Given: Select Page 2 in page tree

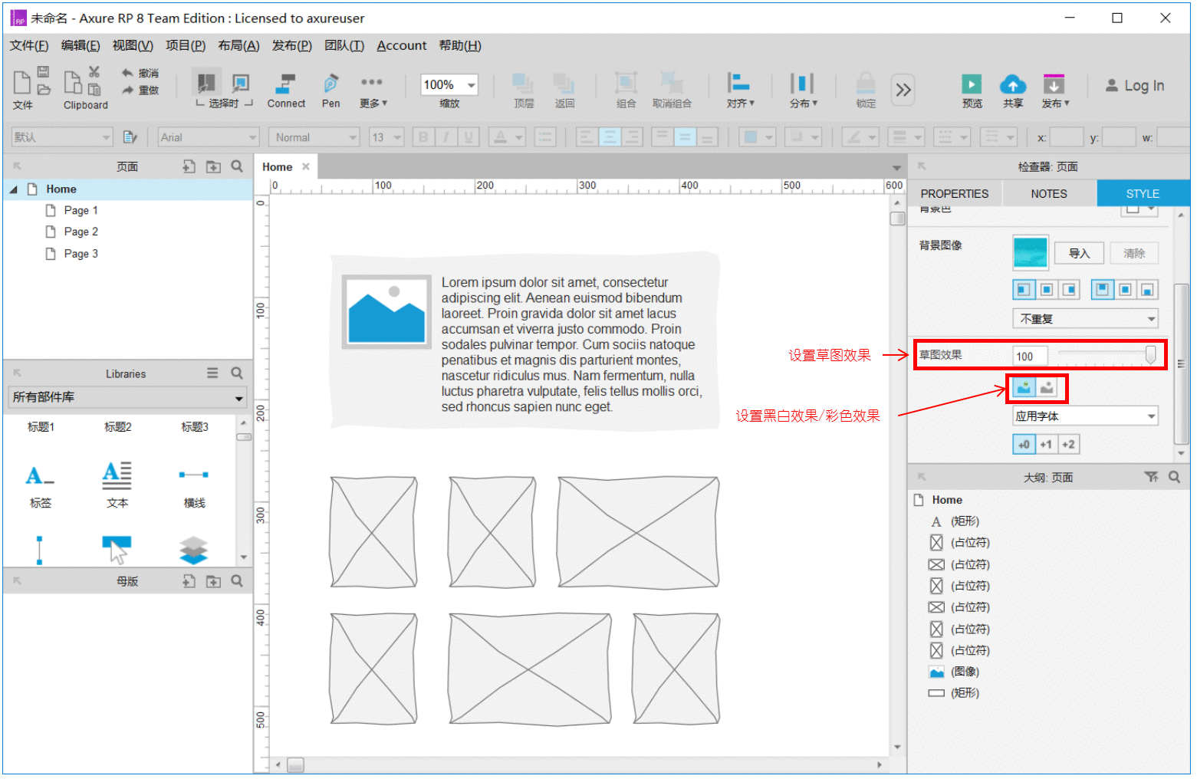Looking at the screenshot, I should point(81,232).
